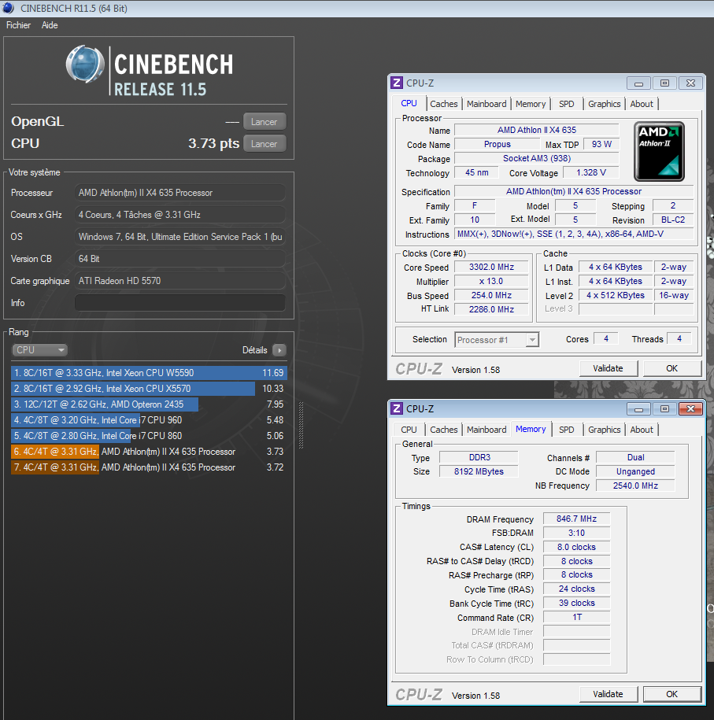Image resolution: width=714 pixels, height=720 pixels.
Task: Click the Core Voltage value 1.328 V
Action: (591, 172)
